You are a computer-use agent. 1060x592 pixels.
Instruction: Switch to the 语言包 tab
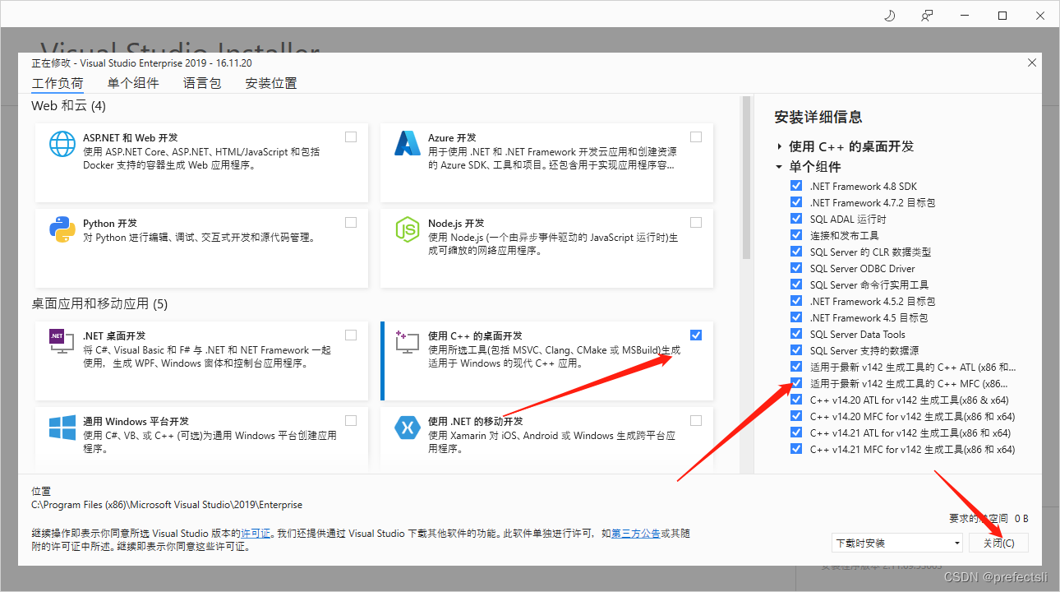[x=202, y=83]
